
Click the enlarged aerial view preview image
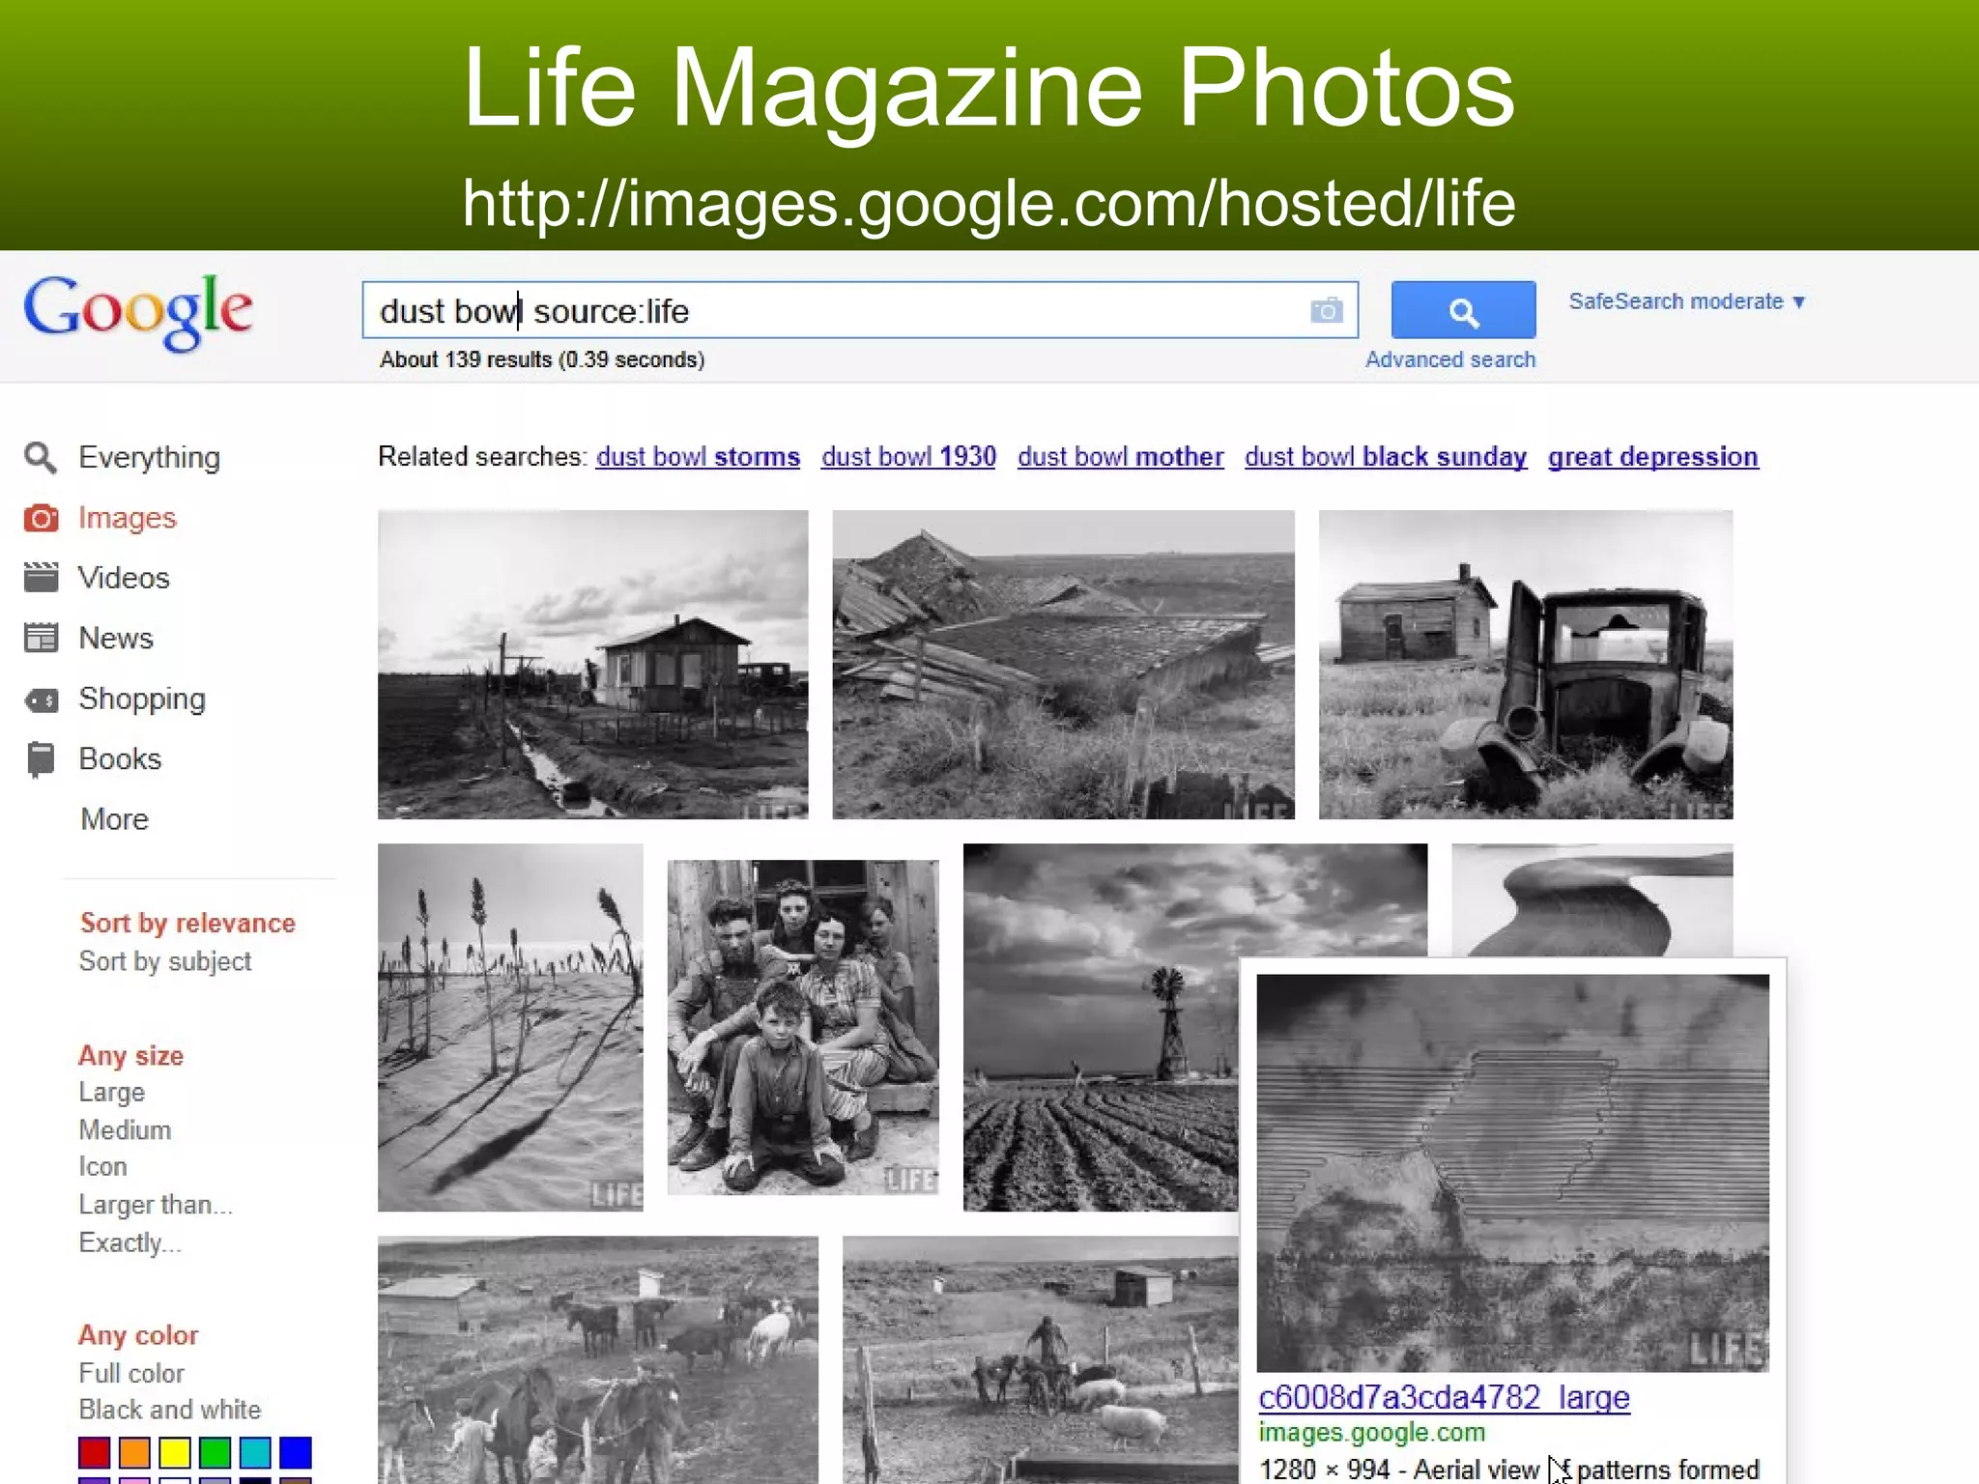1512,1173
